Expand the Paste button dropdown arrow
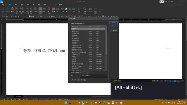 pos(13,13)
